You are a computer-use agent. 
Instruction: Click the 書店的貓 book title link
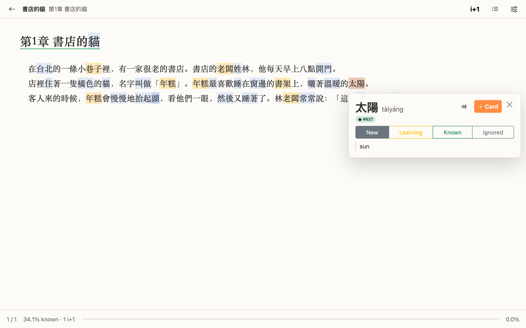(x=34, y=9)
